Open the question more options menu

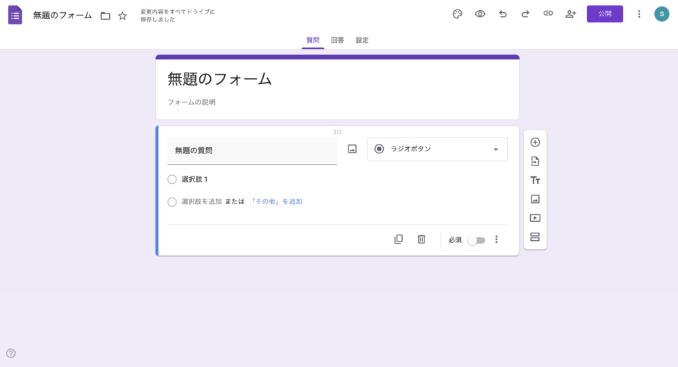point(496,239)
